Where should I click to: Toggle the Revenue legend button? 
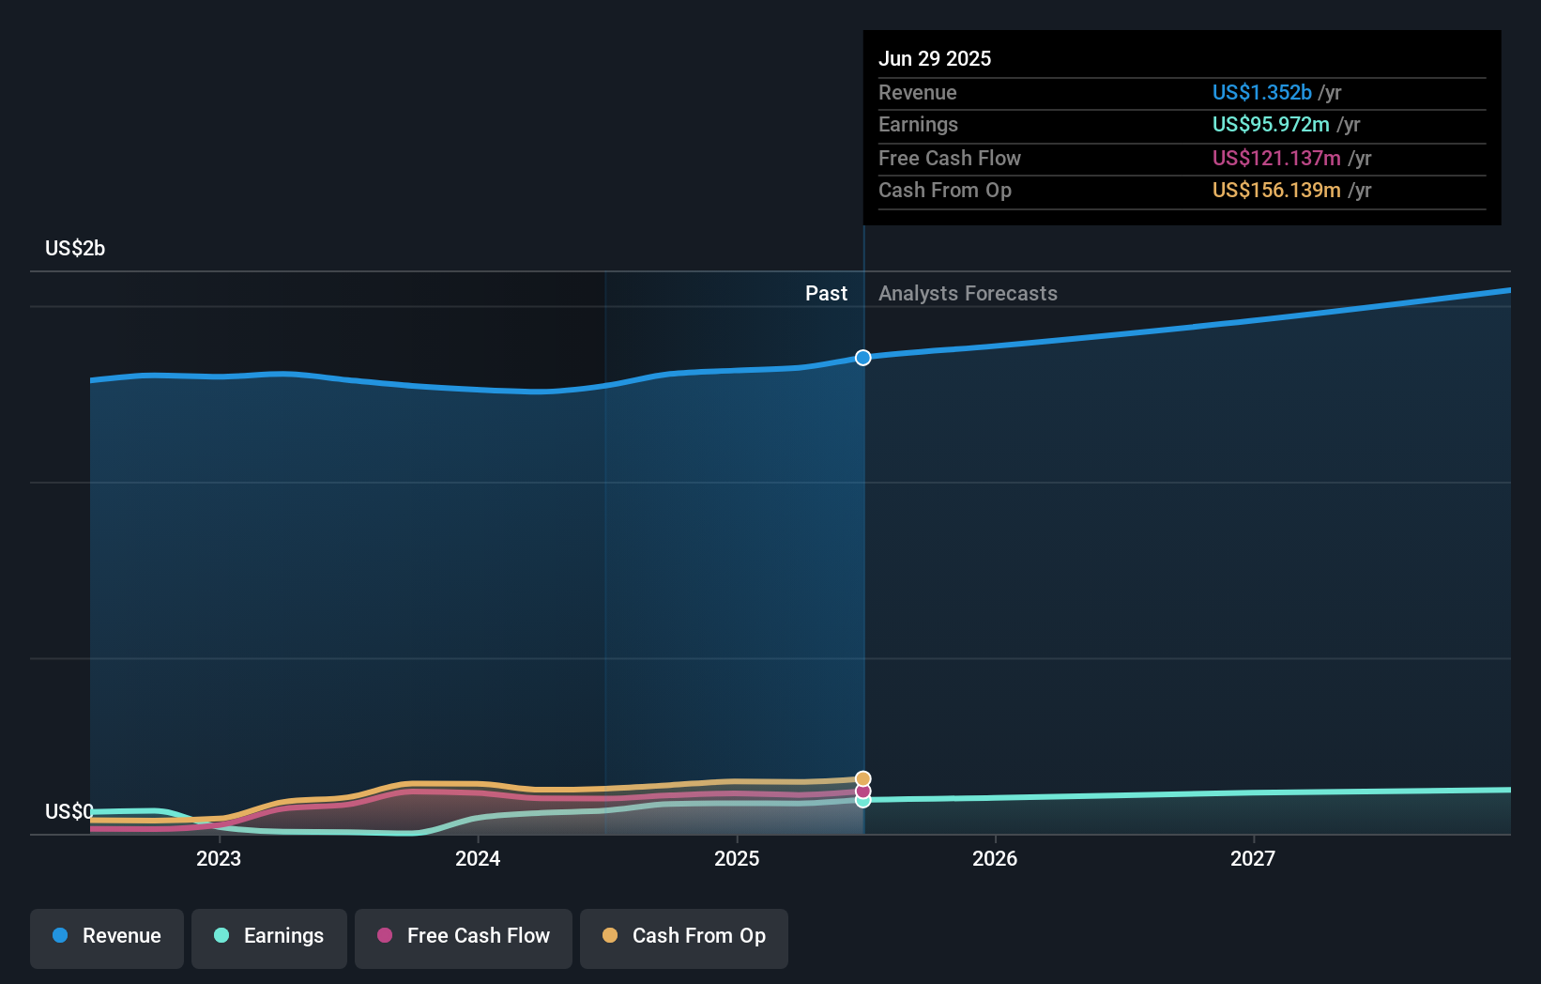pos(107,938)
